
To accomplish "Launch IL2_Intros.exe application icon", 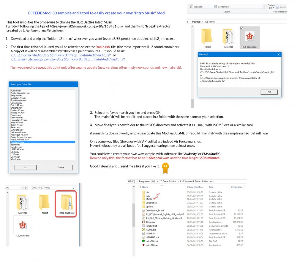I will (250, 36).
